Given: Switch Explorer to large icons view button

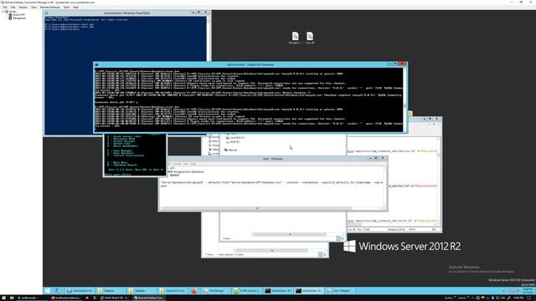Looking at the screenshot, I should (343, 238).
